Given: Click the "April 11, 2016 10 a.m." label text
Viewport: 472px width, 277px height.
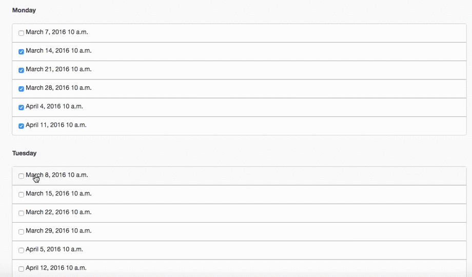Looking at the screenshot, I should tap(56, 125).
